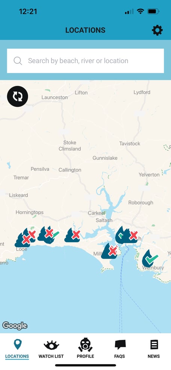The width and height of the screenshot is (171, 370).
Task: Select the Locations tab
Action: tap(17, 349)
